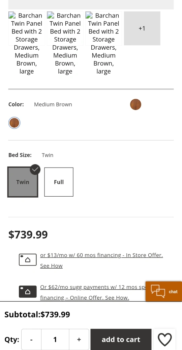The image size is (182, 350).
Task: Click the quantity number field
Action: click(x=55, y=340)
